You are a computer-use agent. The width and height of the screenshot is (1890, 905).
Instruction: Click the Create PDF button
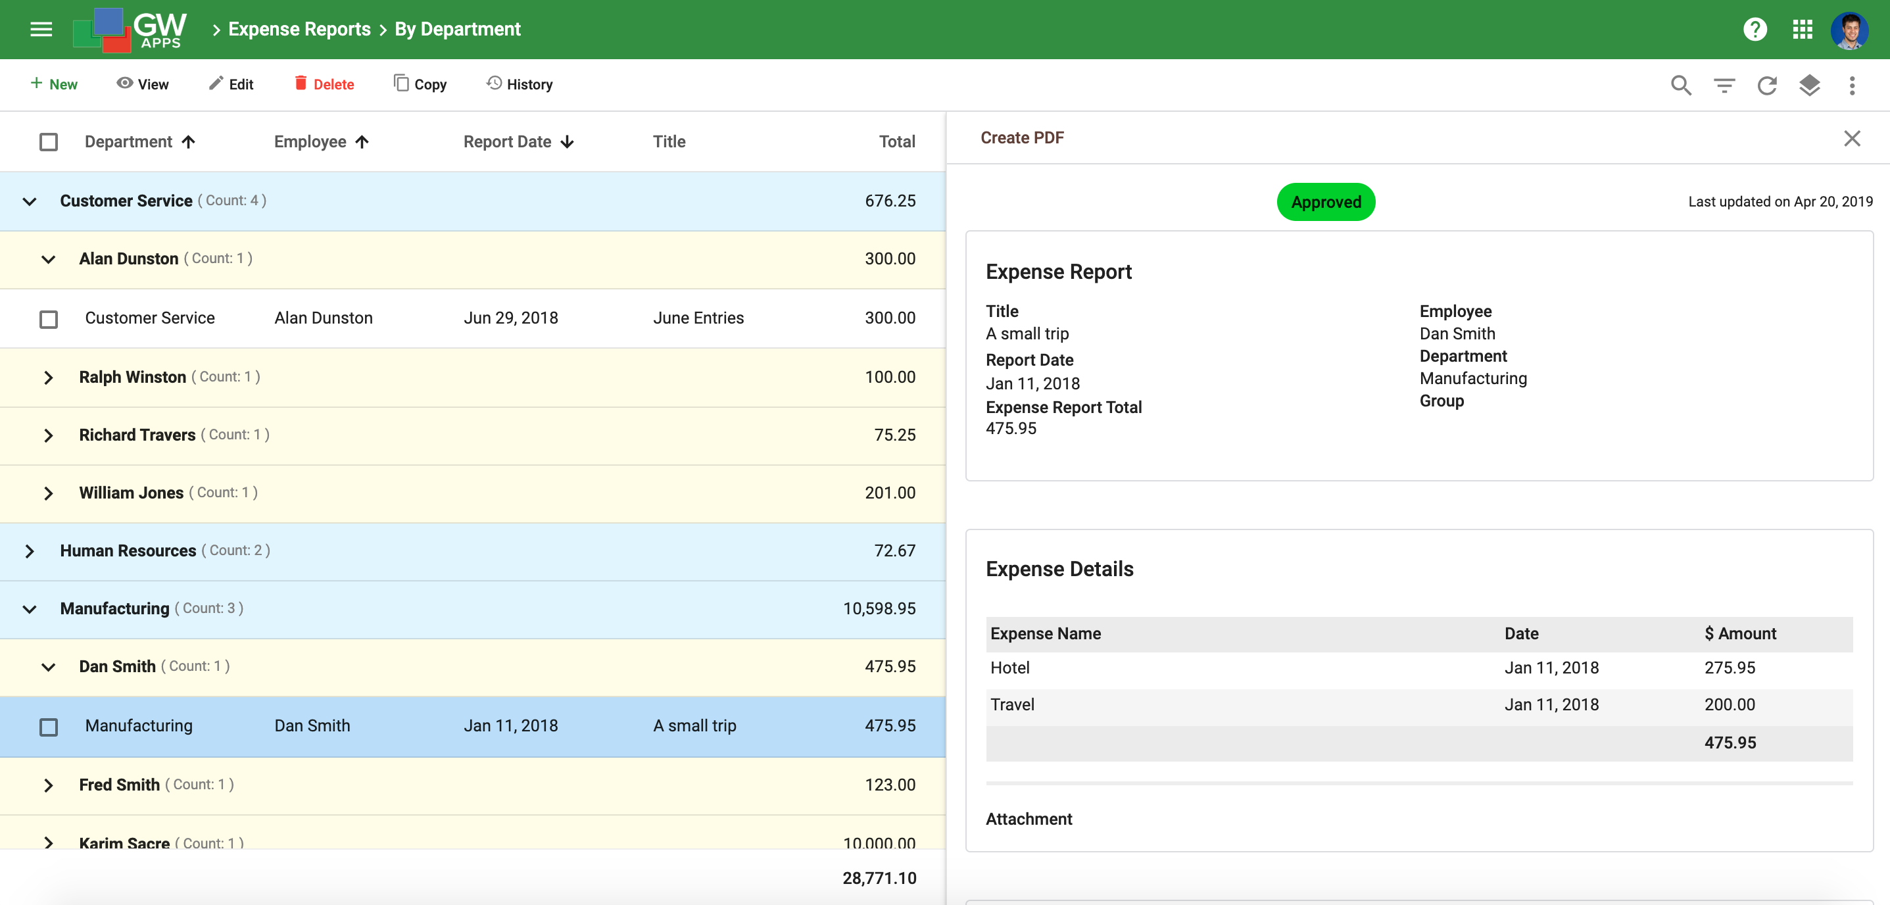tap(1022, 138)
